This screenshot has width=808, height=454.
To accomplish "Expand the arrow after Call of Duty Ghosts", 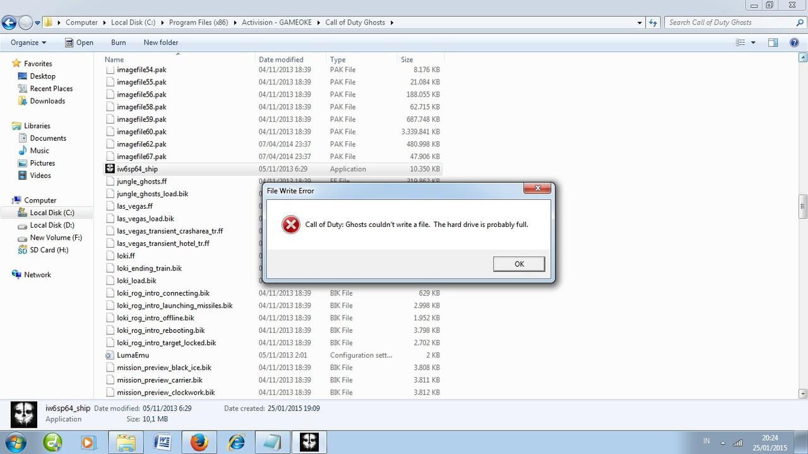I will pos(392,23).
